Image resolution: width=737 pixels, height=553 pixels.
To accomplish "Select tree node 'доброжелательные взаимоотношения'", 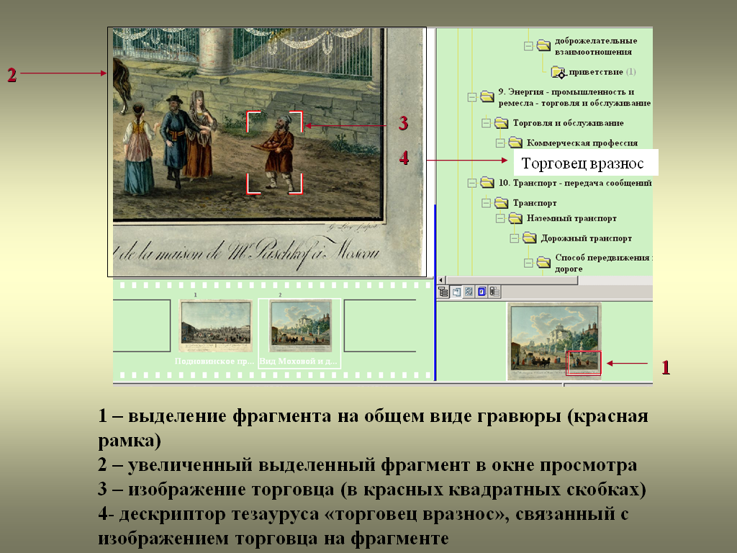I will [x=596, y=46].
